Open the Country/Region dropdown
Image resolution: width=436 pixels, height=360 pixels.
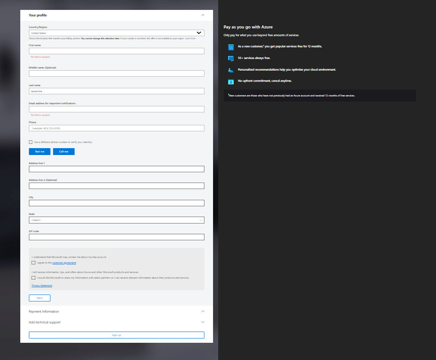tap(116, 33)
